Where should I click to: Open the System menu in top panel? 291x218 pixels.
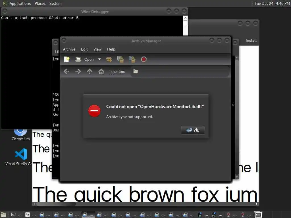tap(55, 3)
